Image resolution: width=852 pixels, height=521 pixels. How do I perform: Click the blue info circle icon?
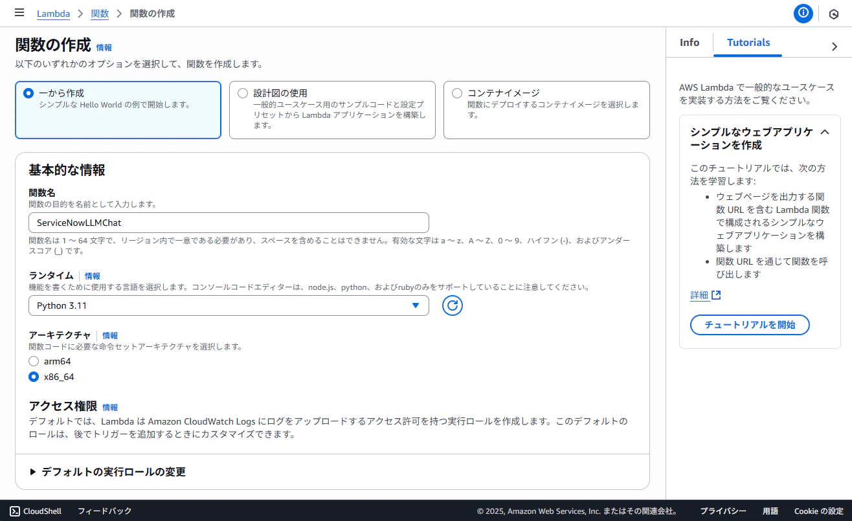pyautogui.click(x=803, y=13)
